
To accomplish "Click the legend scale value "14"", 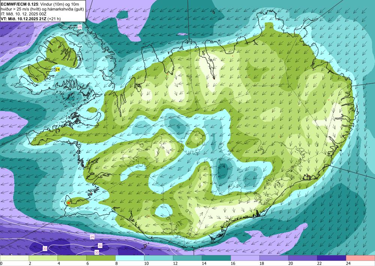I will pyautogui.click(x=204, y=263).
